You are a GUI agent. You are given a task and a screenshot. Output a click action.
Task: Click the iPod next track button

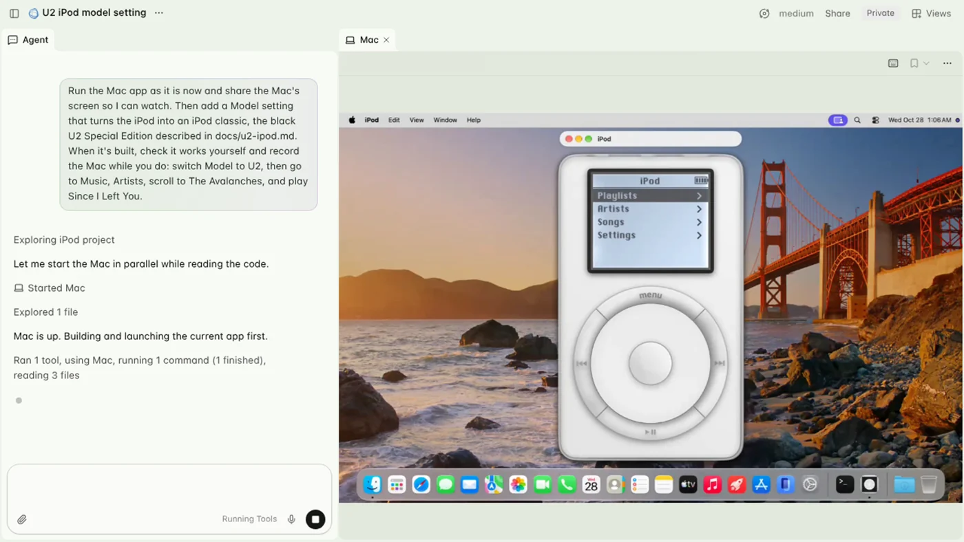click(720, 363)
